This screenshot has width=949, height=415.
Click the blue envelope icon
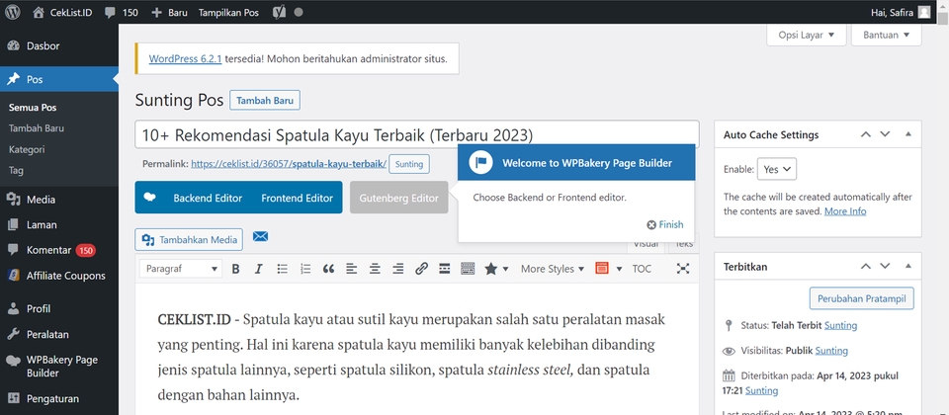click(x=260, y=236)
